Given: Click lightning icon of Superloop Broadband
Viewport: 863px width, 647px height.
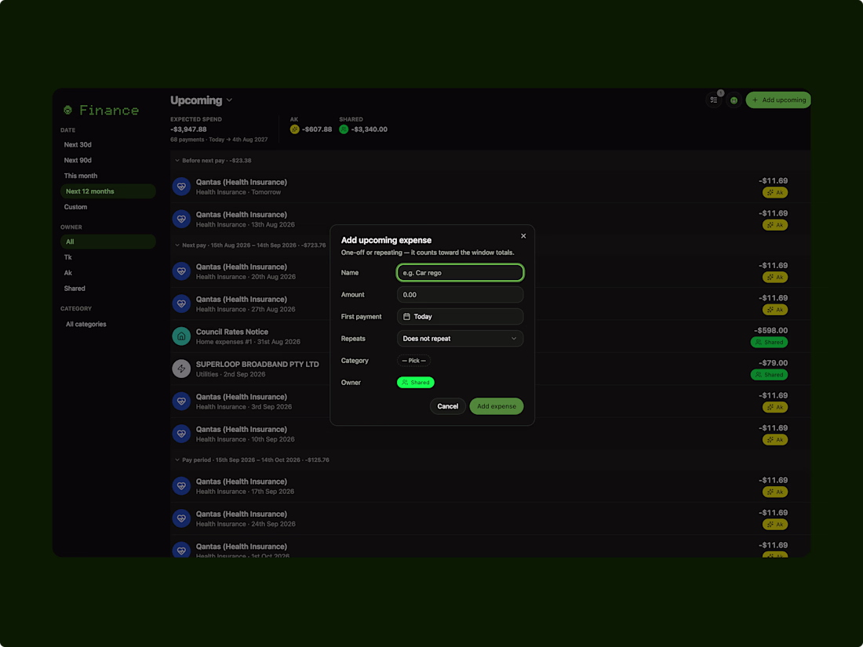Looking at the screenshot, I should click(181, 369).
